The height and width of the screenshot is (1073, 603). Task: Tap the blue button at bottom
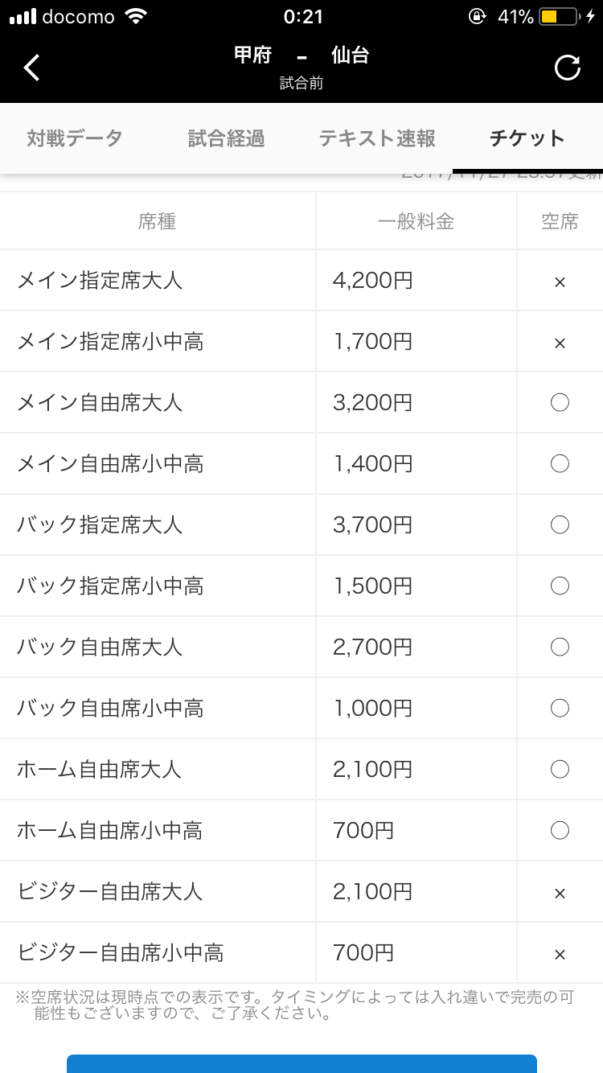pos(301,1063)
